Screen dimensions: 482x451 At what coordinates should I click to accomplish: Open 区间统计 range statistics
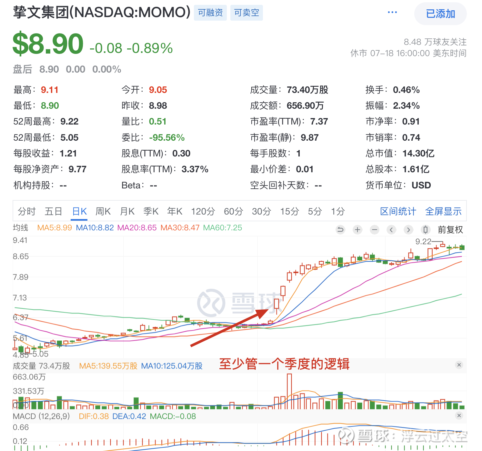pos(398,211)
